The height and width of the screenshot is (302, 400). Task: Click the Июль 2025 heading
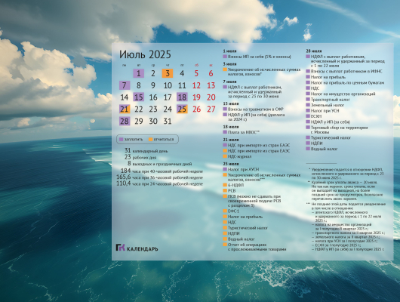[x=145, y=54]
